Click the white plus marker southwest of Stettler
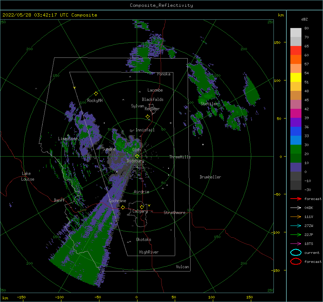Viewport: 323px width, 302px height. tap(203, 144)
